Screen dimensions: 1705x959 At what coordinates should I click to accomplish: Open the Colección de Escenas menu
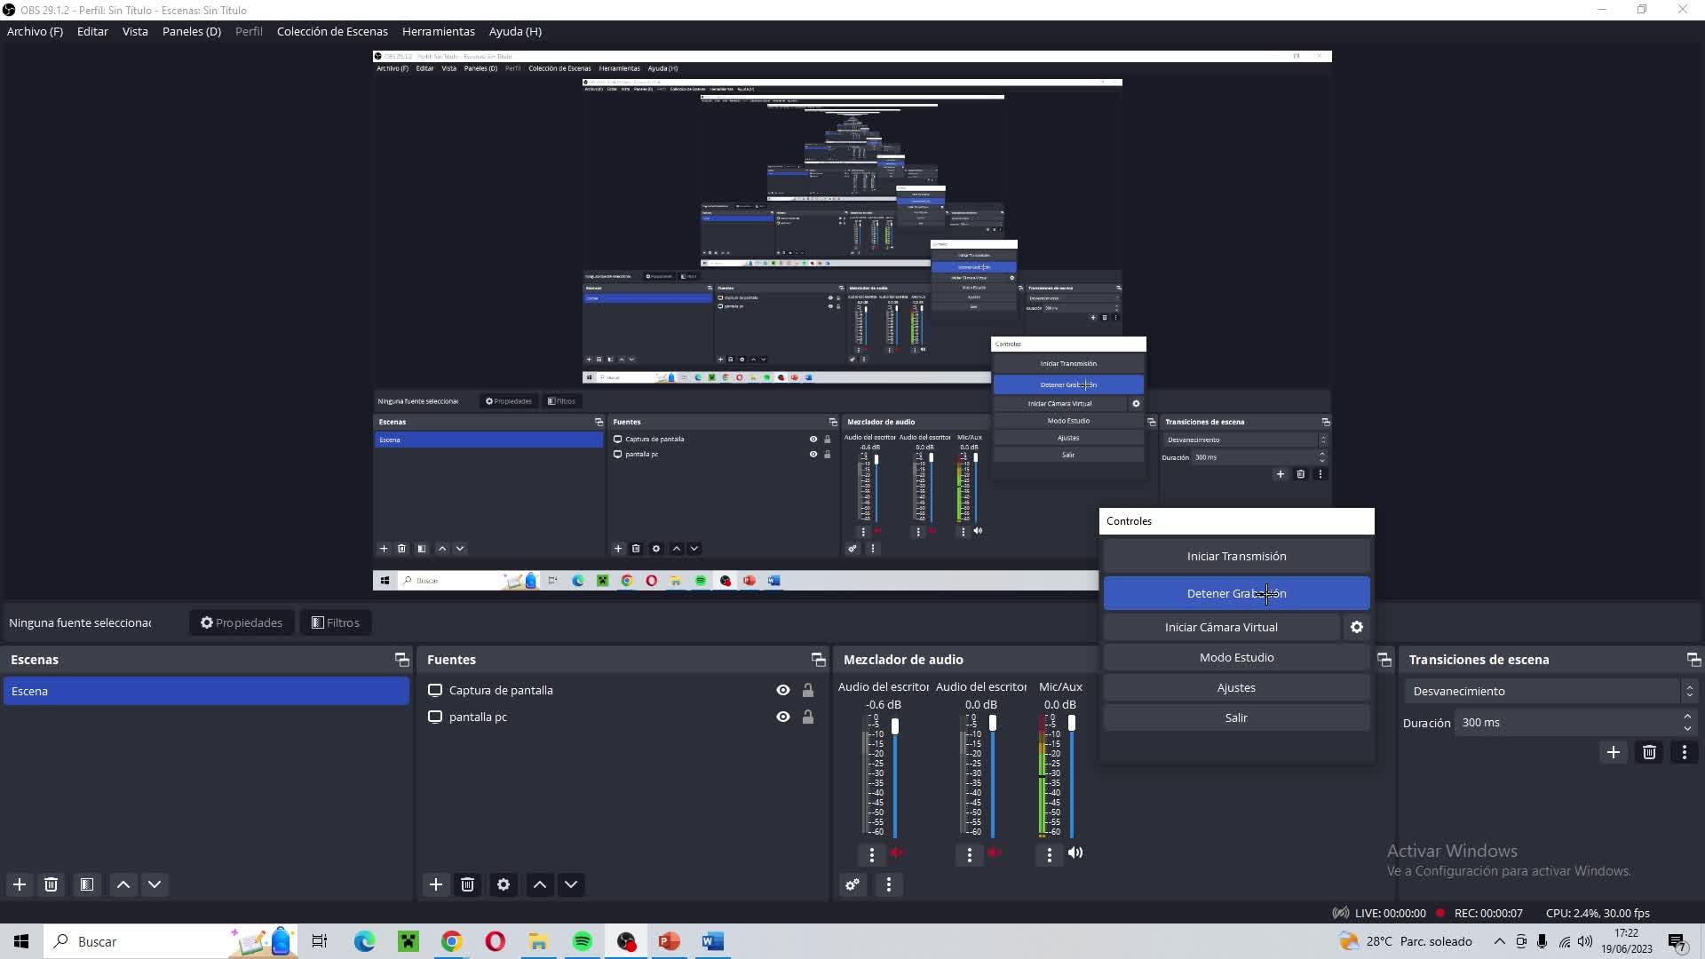pyautogui.click(x=332, y=31)
